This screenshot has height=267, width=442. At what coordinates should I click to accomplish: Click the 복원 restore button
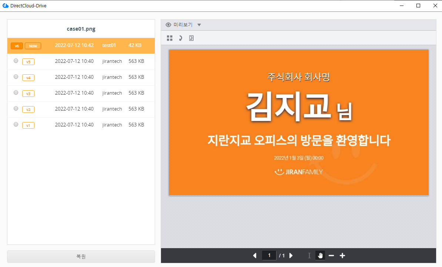click(81, 256)
